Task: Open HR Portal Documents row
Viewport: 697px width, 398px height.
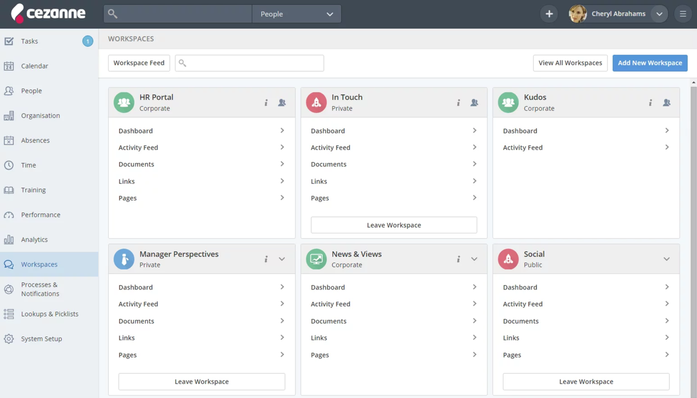Action: pos(202,164)
